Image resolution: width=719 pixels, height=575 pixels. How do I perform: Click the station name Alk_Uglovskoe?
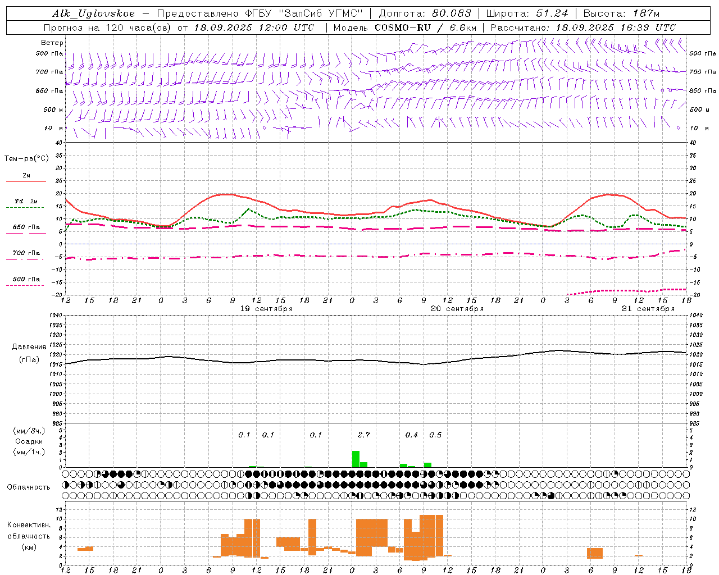(94, 13)
